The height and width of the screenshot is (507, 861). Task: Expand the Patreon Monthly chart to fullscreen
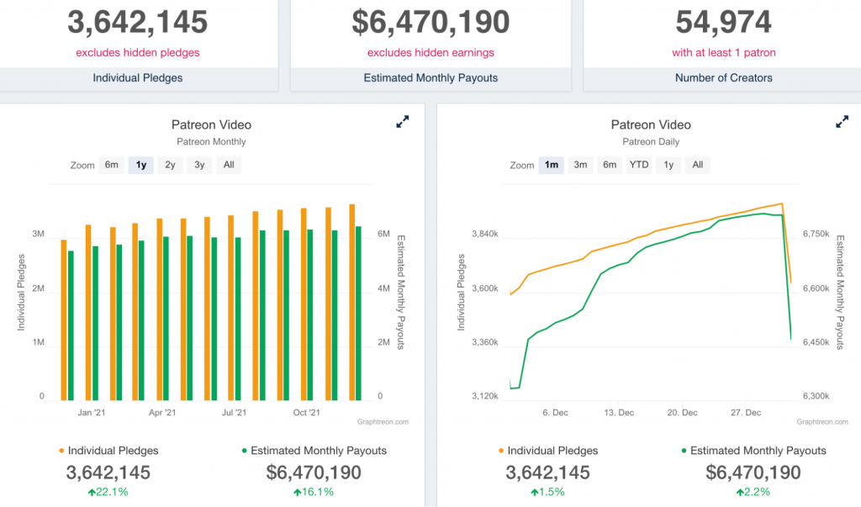click(x=403, y=122)
